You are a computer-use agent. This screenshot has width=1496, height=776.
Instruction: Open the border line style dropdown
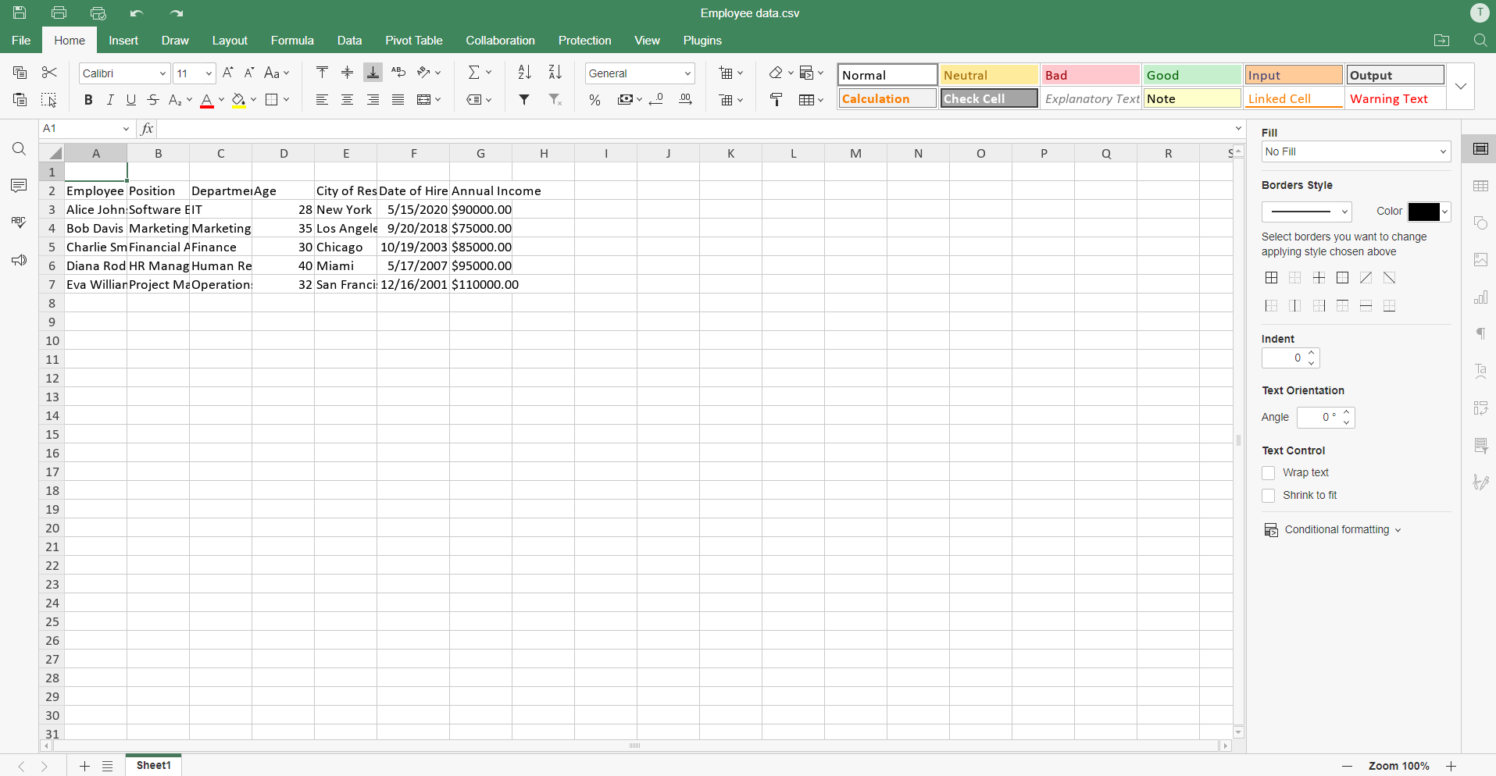(1306, 212)
